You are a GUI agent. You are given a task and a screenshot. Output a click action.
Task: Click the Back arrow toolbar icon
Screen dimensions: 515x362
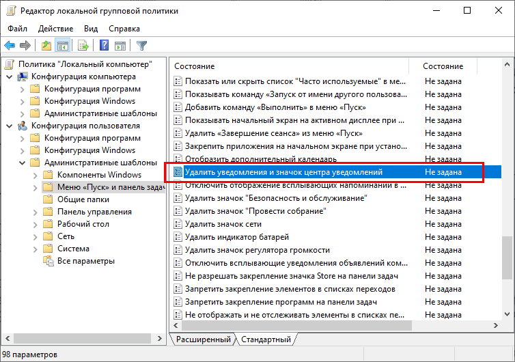[10, 45]
